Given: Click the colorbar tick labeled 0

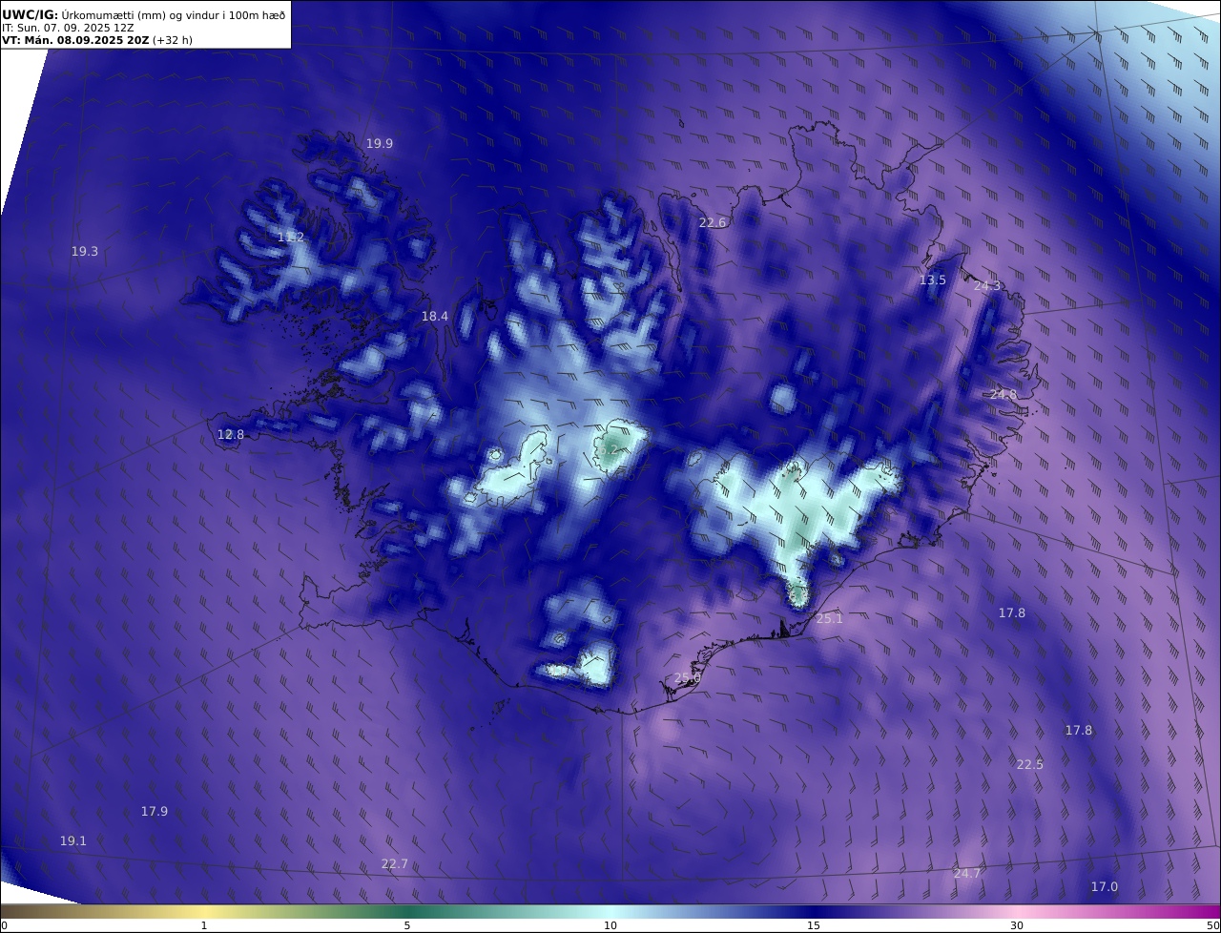Looking at the screenshot, I should 4,925.
